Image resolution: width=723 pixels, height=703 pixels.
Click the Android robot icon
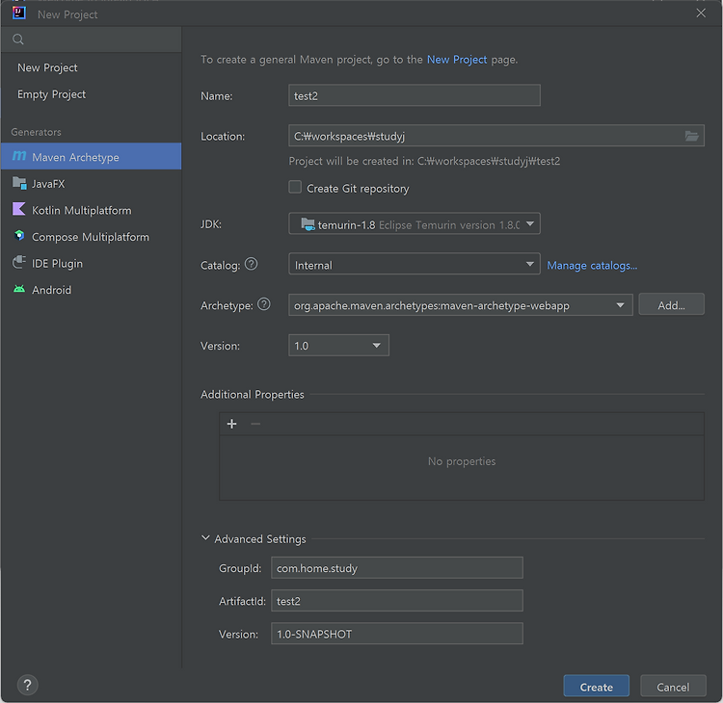(19, 289)
